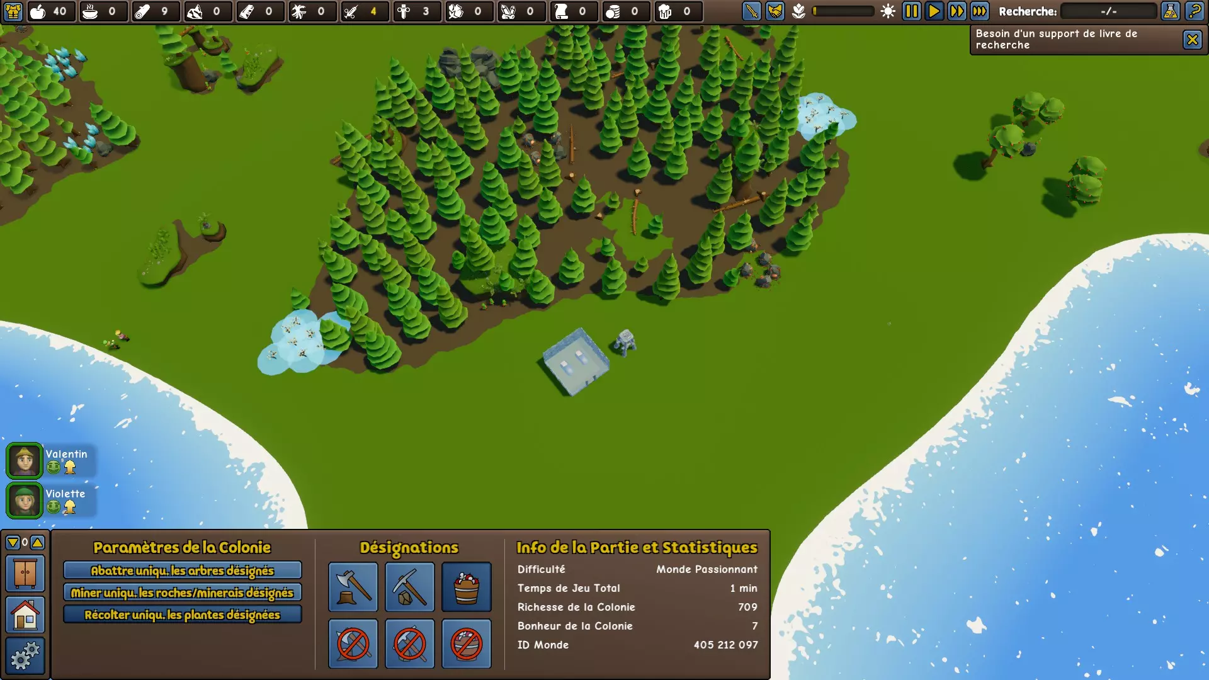
Task: Click the down arrow level stepper
Action: [13, 542]
